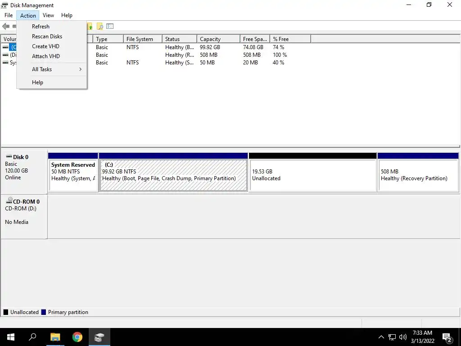The image size is (461, 346).
Task: Click the network tray icon
Action: 392,337
